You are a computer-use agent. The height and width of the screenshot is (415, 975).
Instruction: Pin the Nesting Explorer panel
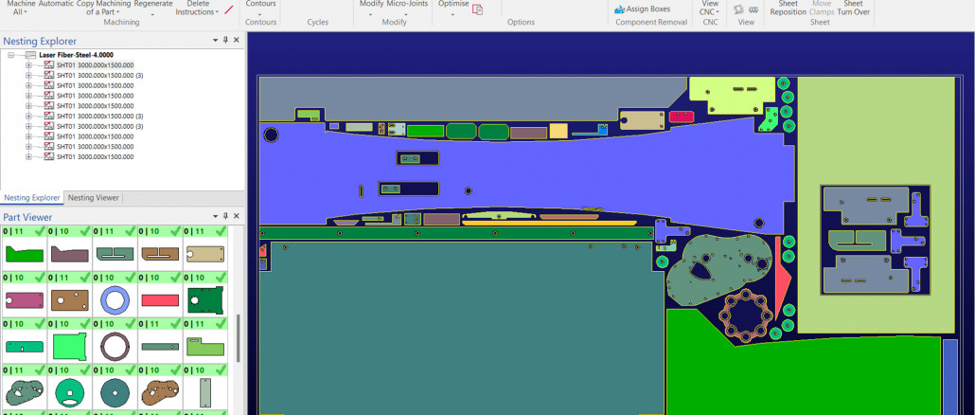click(225, 41)
